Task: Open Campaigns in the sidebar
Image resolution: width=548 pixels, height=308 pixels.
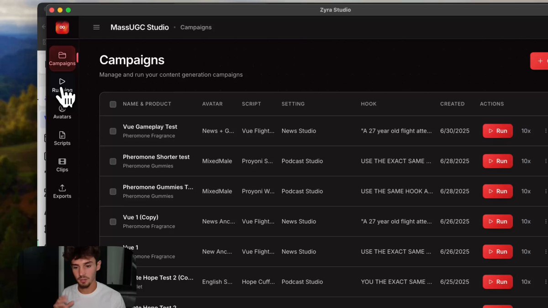Action: (x=62, y=59)
